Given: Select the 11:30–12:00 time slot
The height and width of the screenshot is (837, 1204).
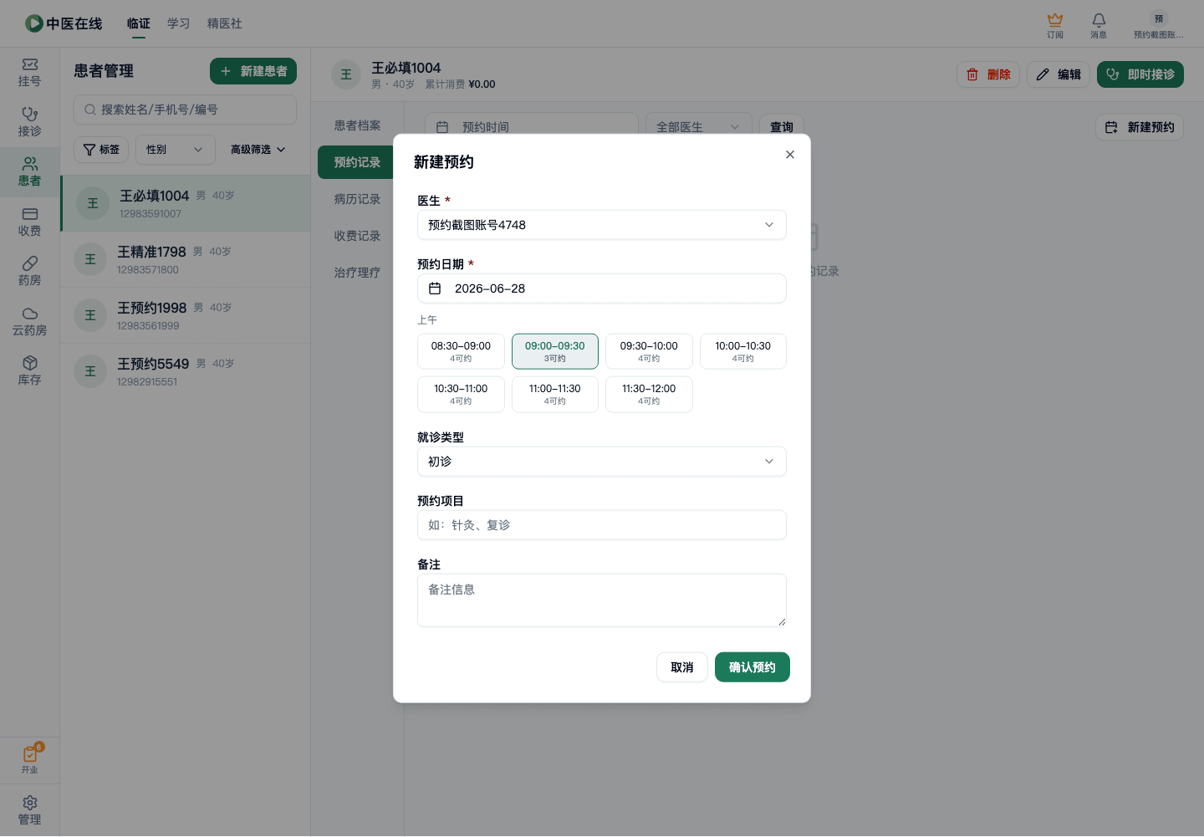Looking at the screenshot, I should coord(649,394).
